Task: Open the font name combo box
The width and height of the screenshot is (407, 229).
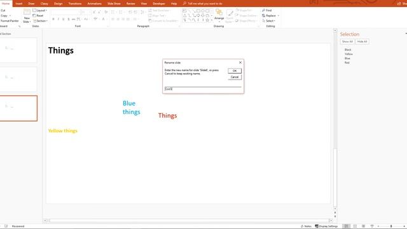Action: pos(66,12)
